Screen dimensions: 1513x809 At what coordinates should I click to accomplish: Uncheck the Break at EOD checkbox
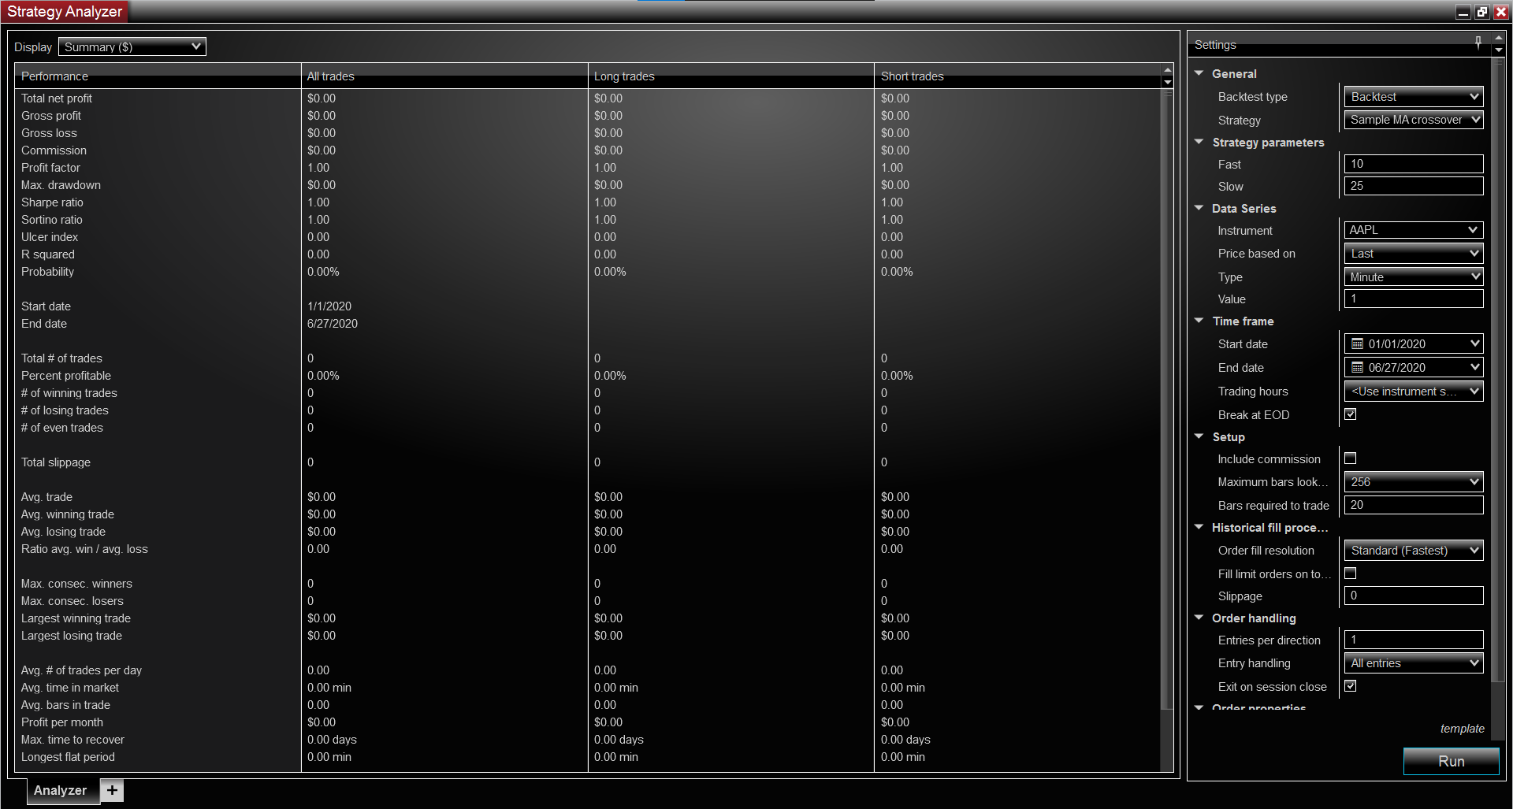point(1351,414)
